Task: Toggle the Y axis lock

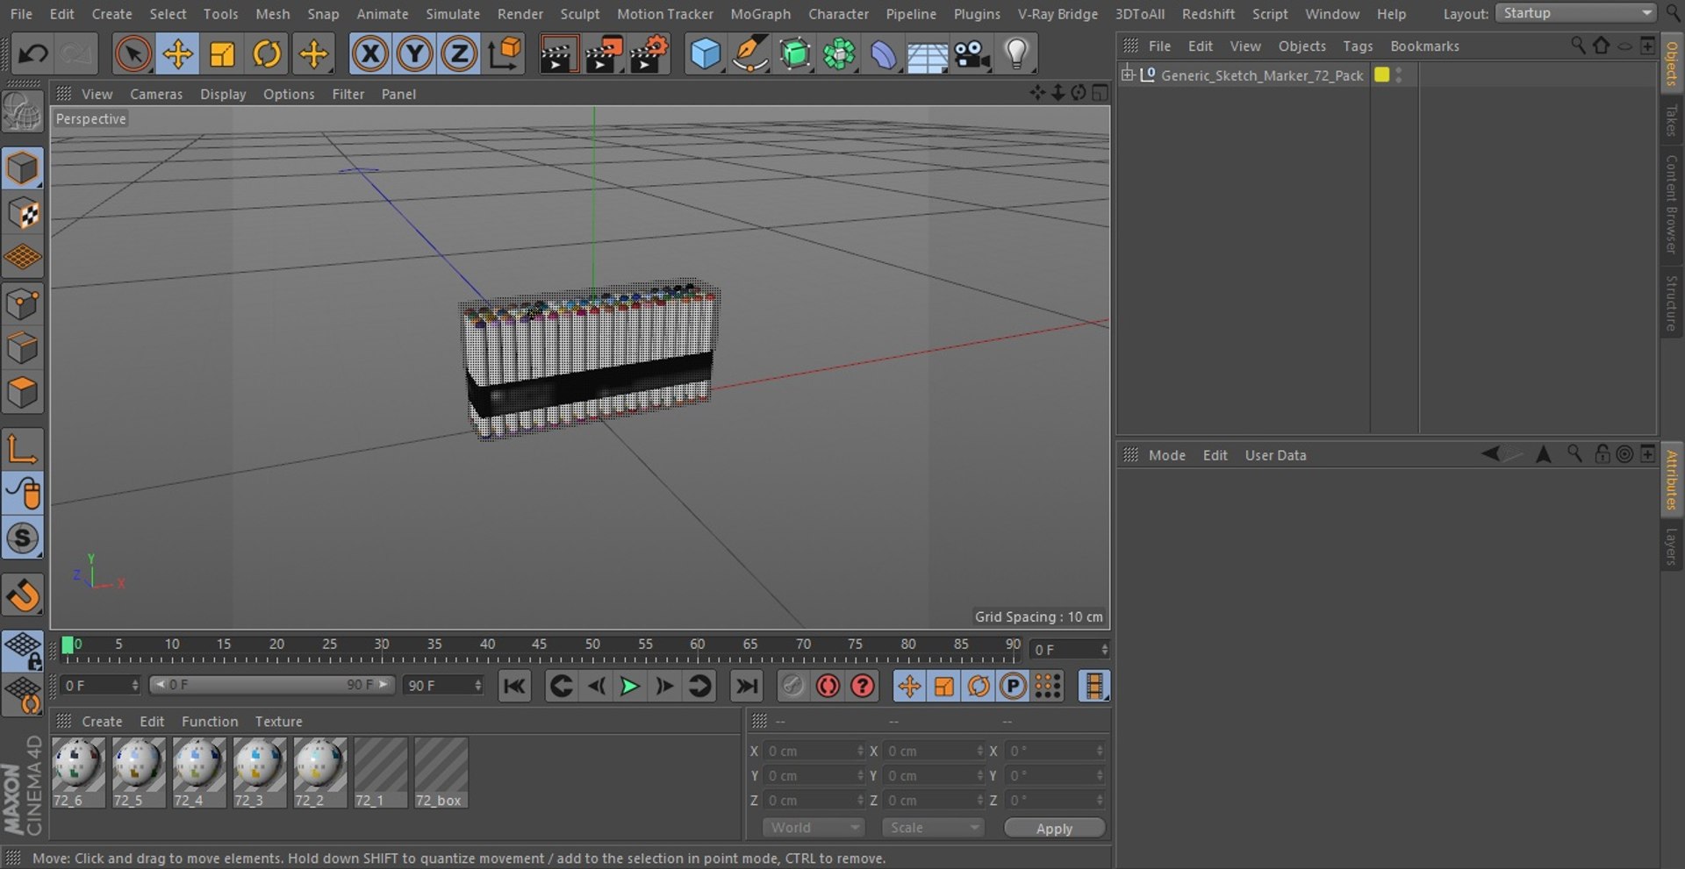Action: [415, 54]
